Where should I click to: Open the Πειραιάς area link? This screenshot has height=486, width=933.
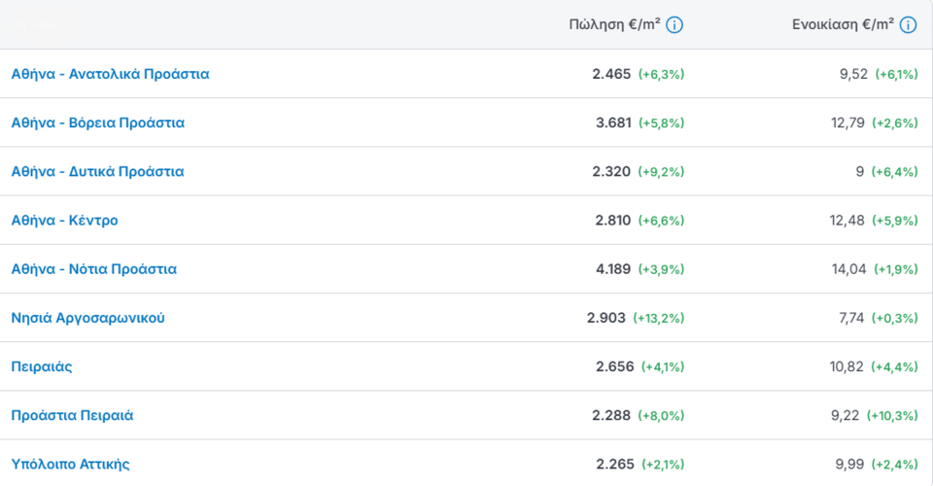click(x=42, y=366)
